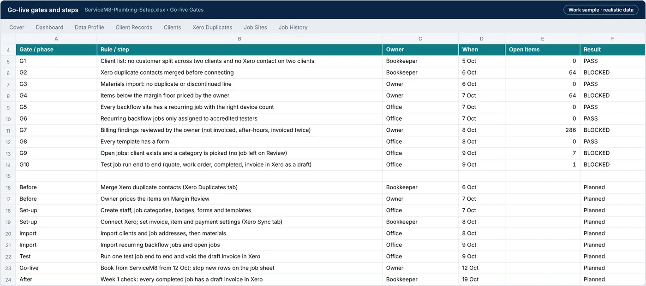The image size is (646, 286).
Task: Open the Xero Duplicates tab
Action: tap(212, 27)
